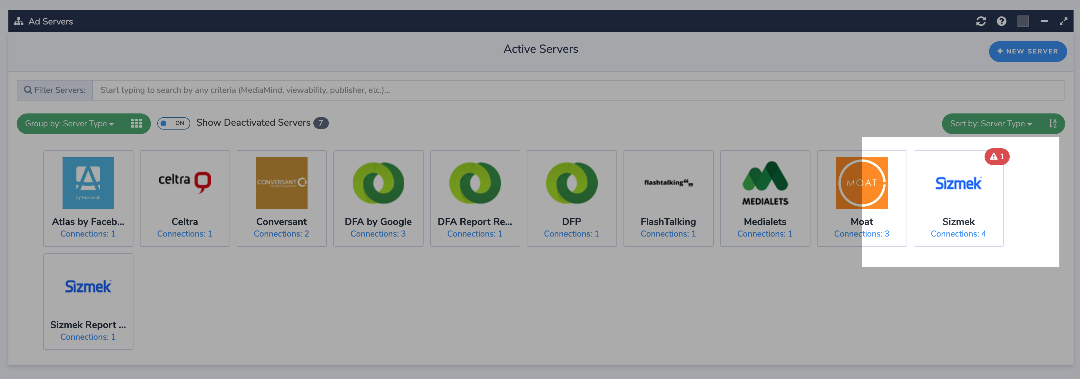Select the Conversant server name
This screenshot has width=1080, height=379.
[281, 221]
